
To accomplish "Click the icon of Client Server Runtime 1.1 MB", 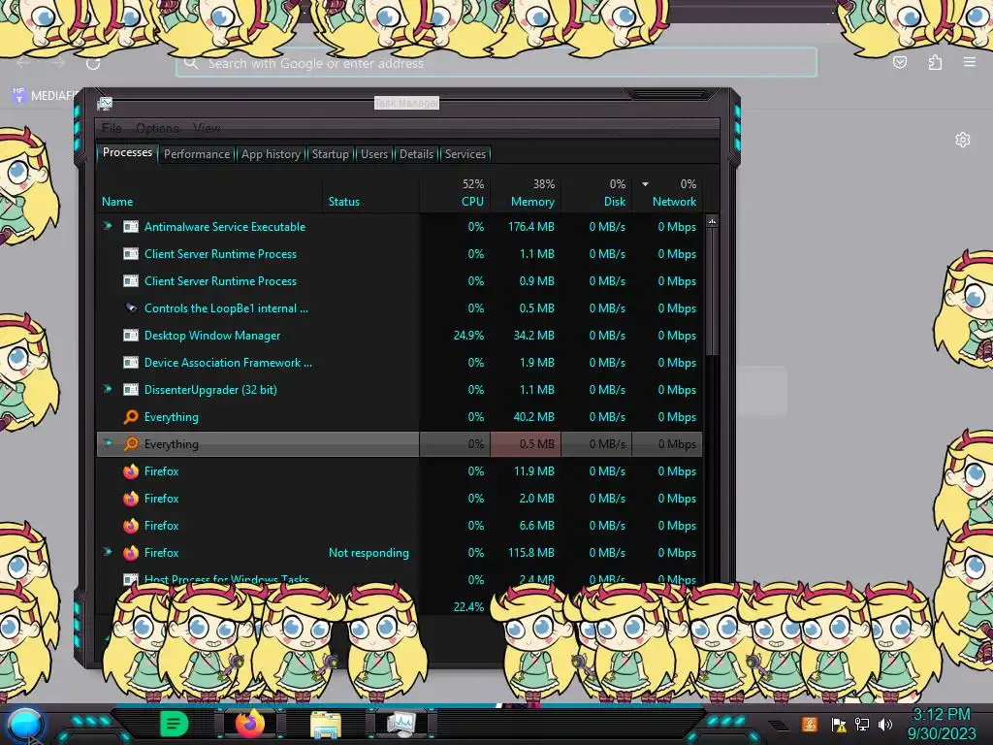I will coord(131,254).
